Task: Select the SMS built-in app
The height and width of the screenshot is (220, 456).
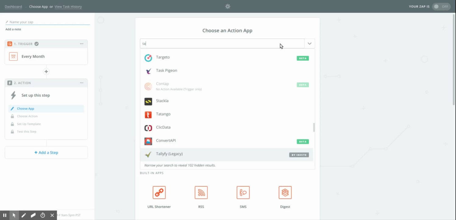Action: coord(243,192)
